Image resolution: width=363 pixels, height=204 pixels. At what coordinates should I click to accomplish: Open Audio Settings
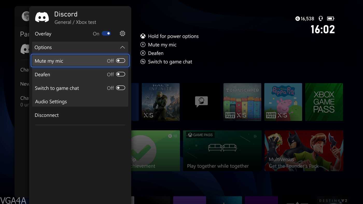[80, 101]
